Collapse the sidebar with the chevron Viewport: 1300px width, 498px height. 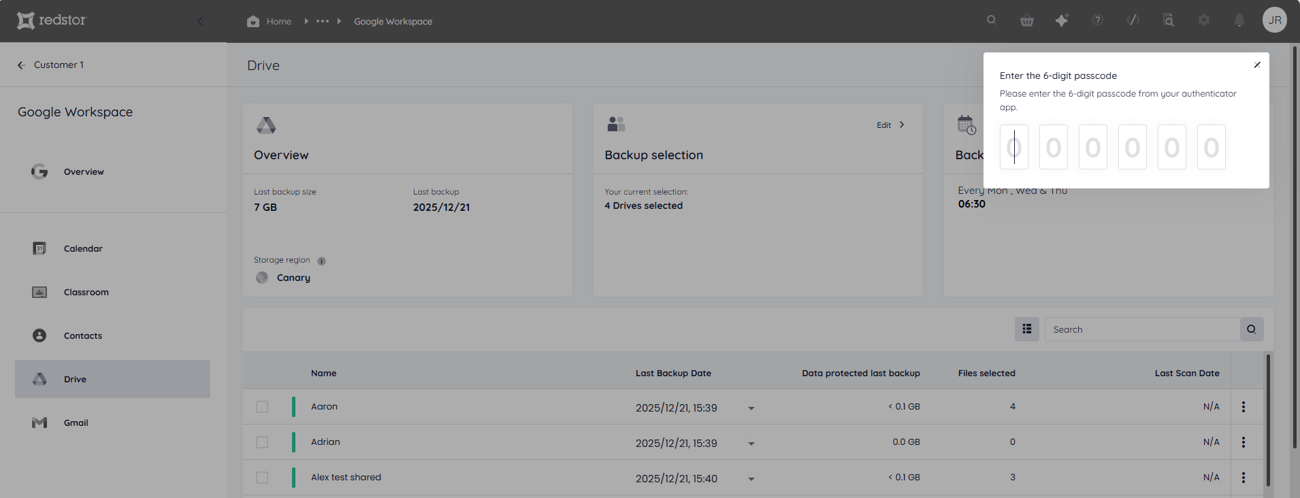coord(201,21)
